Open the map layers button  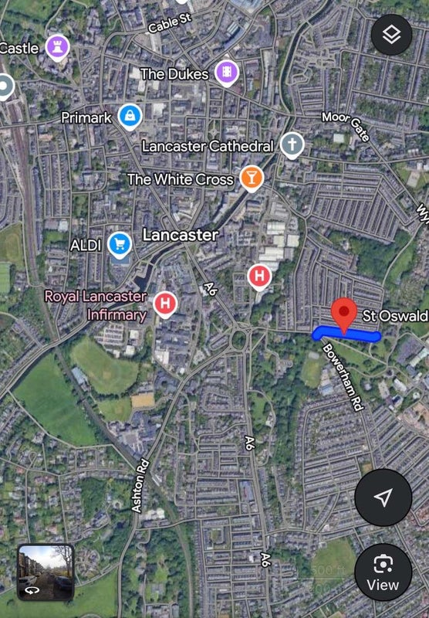click(391, 35)
